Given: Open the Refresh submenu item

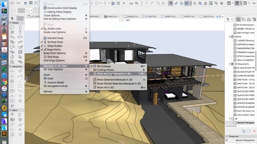Looking at the screenshot, I should 65,92.
